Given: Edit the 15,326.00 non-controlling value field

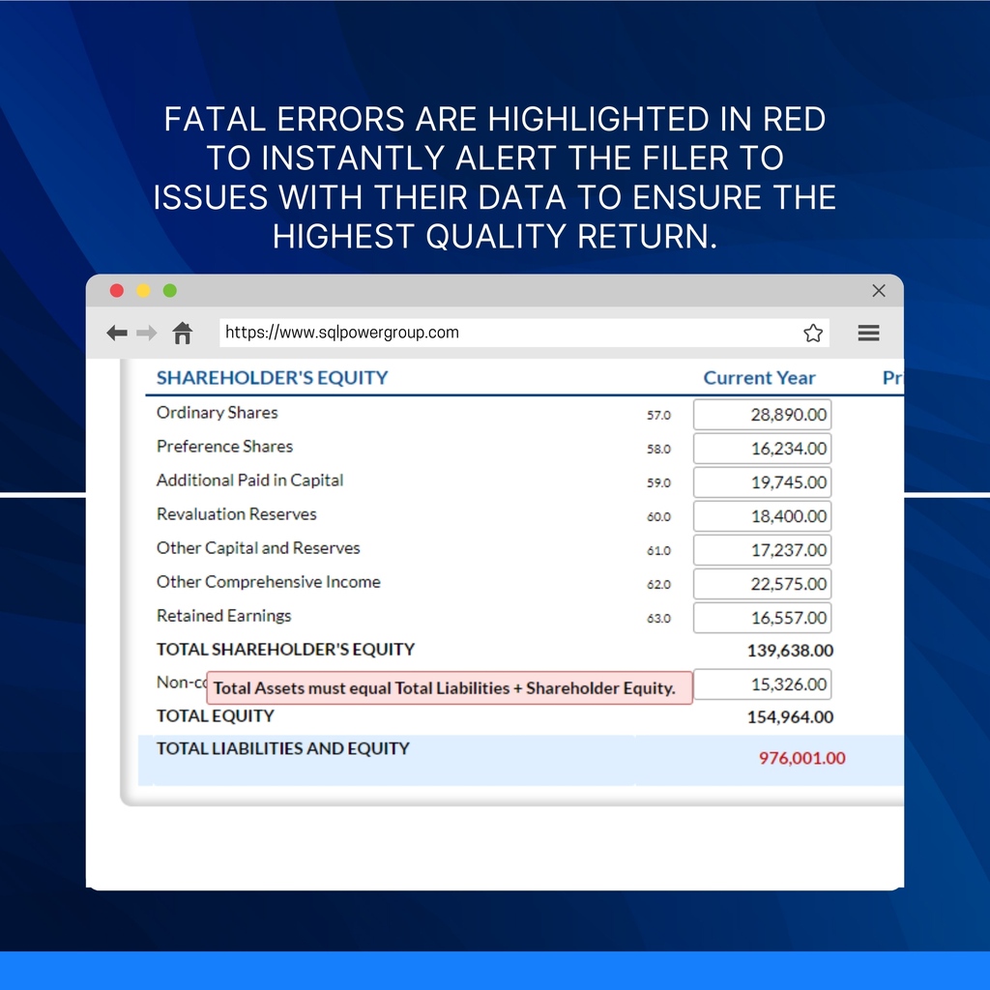Looking at the screenshot, I should click(x=762, y=684).
